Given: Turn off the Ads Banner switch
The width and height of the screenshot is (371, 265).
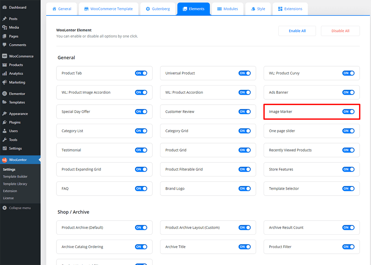Looking at the screenshot, I should [x=348, y=92].
